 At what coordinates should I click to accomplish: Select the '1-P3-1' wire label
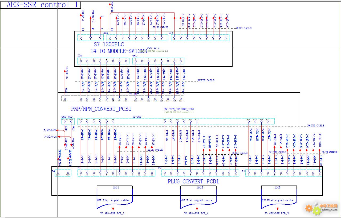click(250, 159)
